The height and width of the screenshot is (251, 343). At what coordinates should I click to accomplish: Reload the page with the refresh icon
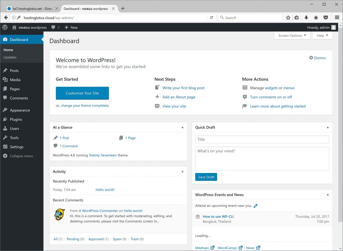pyautogui.click(x=212, y=18)
